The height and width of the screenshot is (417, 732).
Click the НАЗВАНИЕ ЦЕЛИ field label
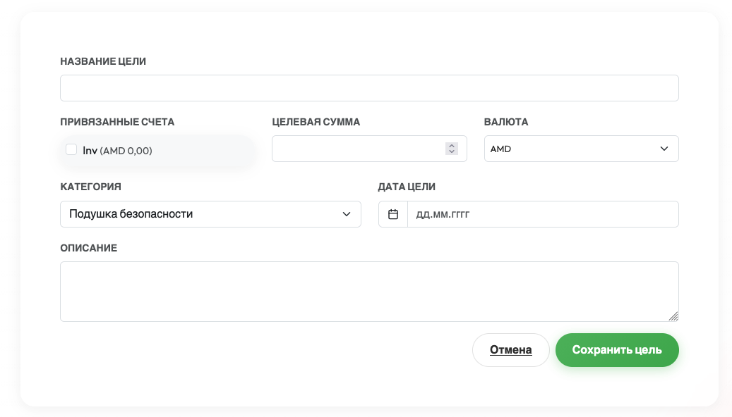103,61
